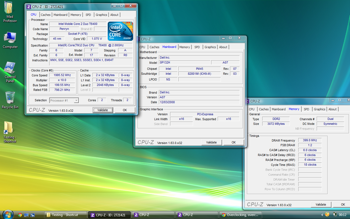Click the Cycle Time value '18 clocks'

click(310, 165)
